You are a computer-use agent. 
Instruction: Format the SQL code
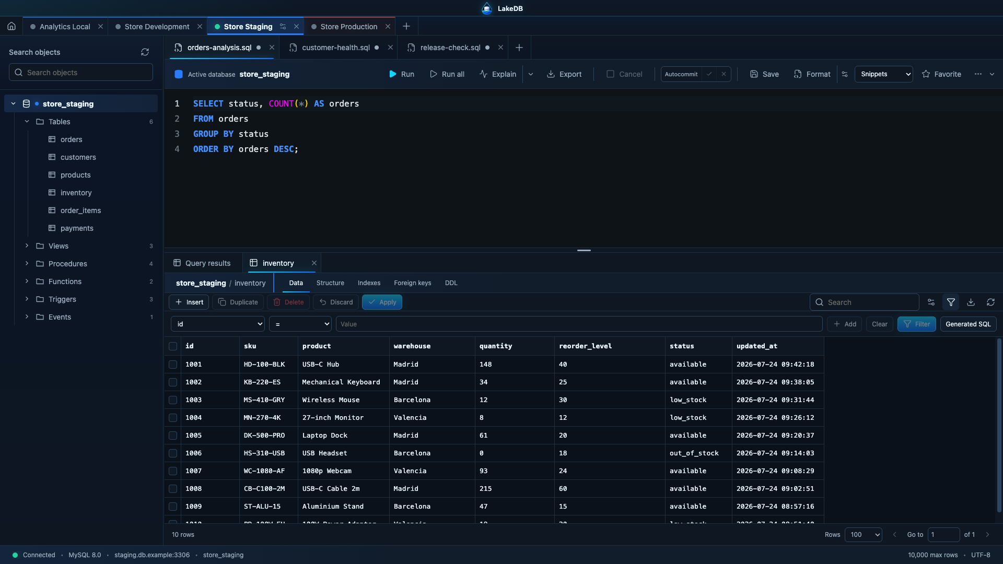[x=812, y=74]
